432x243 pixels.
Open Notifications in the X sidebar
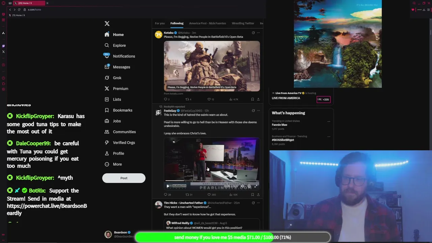click(x=119, y=56)
